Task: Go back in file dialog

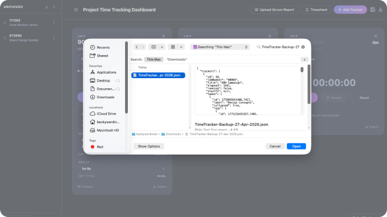Action: tap(137, 47)
